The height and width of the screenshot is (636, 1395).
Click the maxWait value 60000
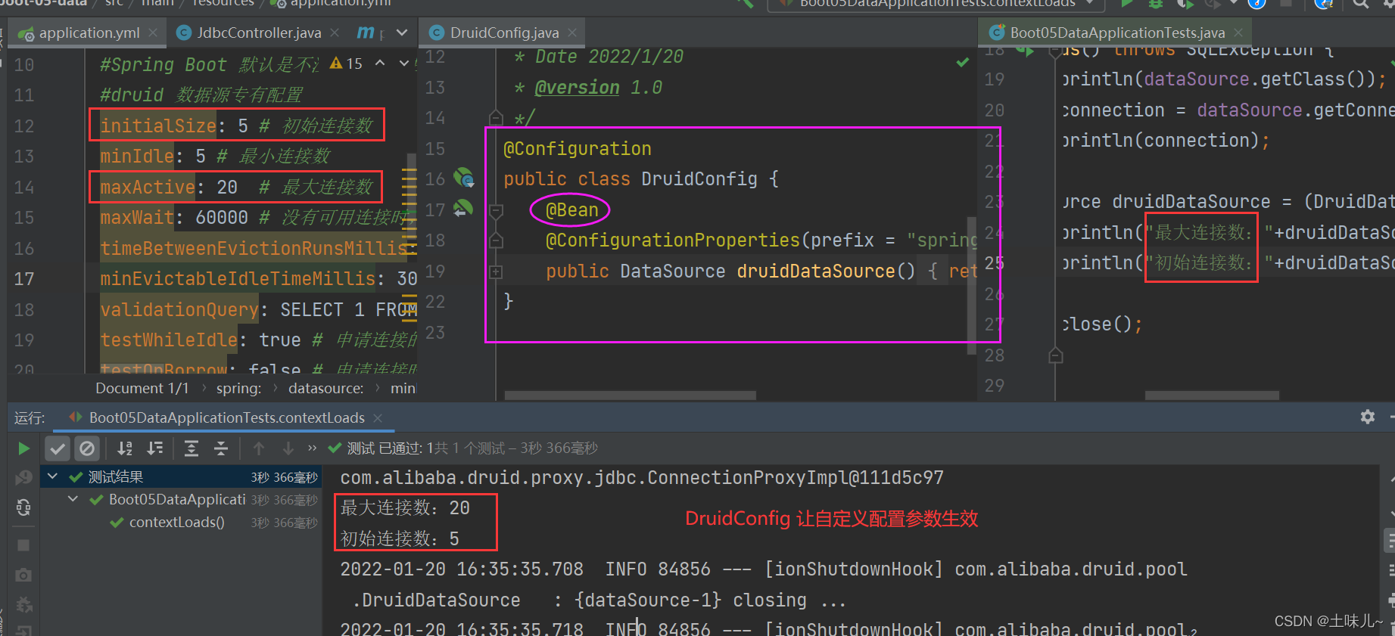(222, 218)
